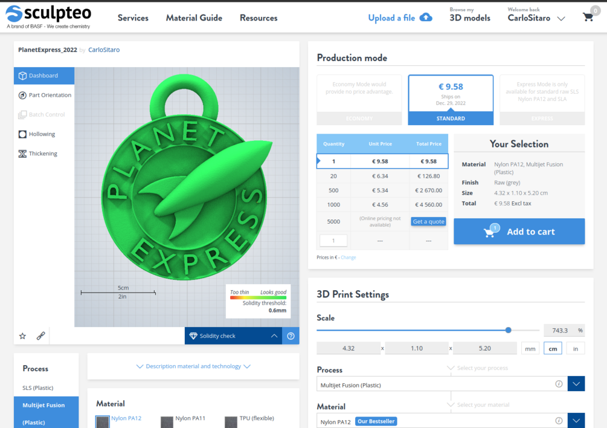Collapse the Solidity check panel chevron
Viewport: 607px width, 428px height.
point(274,336)
